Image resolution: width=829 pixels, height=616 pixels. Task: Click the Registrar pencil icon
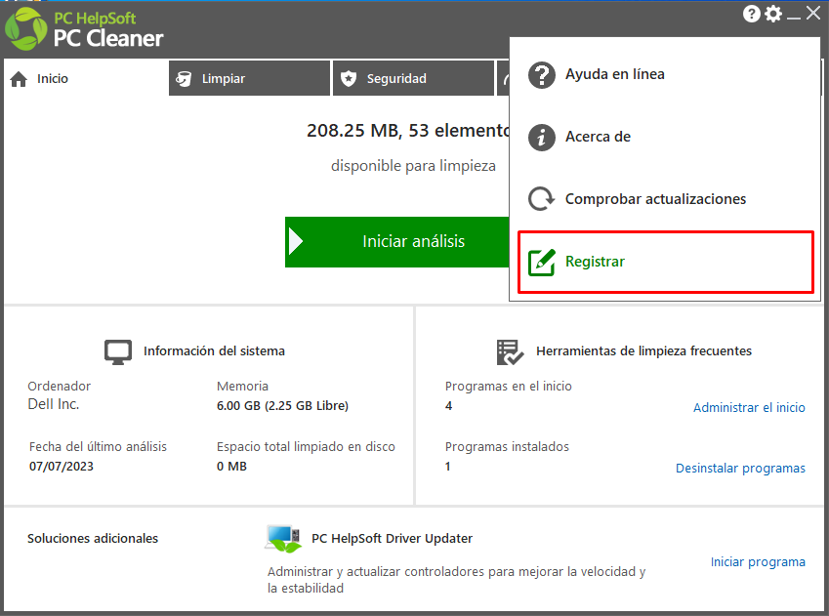coord(542,262)
